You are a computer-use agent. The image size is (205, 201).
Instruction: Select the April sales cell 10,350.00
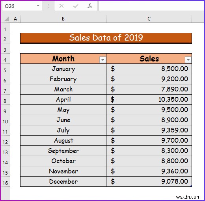pyautogui.click(x=149, y=100)
